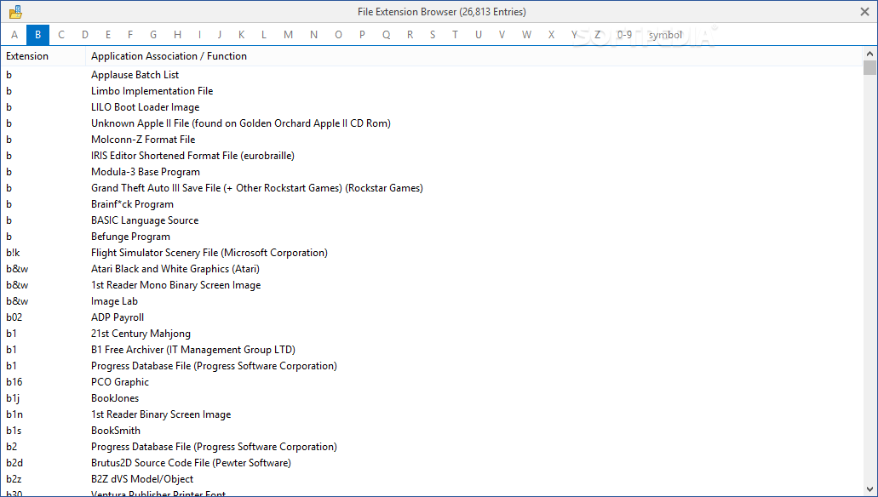Switch to the Q letter tab
This screenshot has width=878, height=497.
tap(386, 35)
